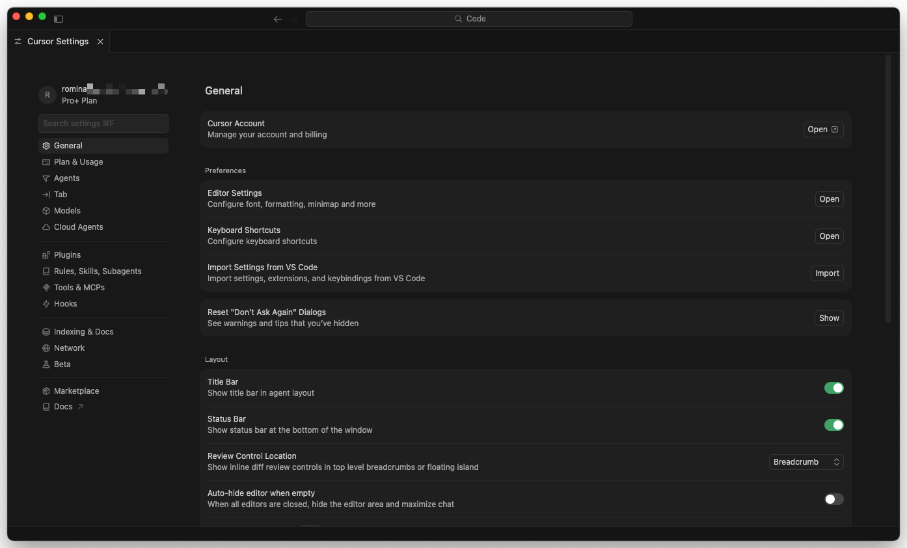
Task: Open Editor Settings
Action: [829, 199]
